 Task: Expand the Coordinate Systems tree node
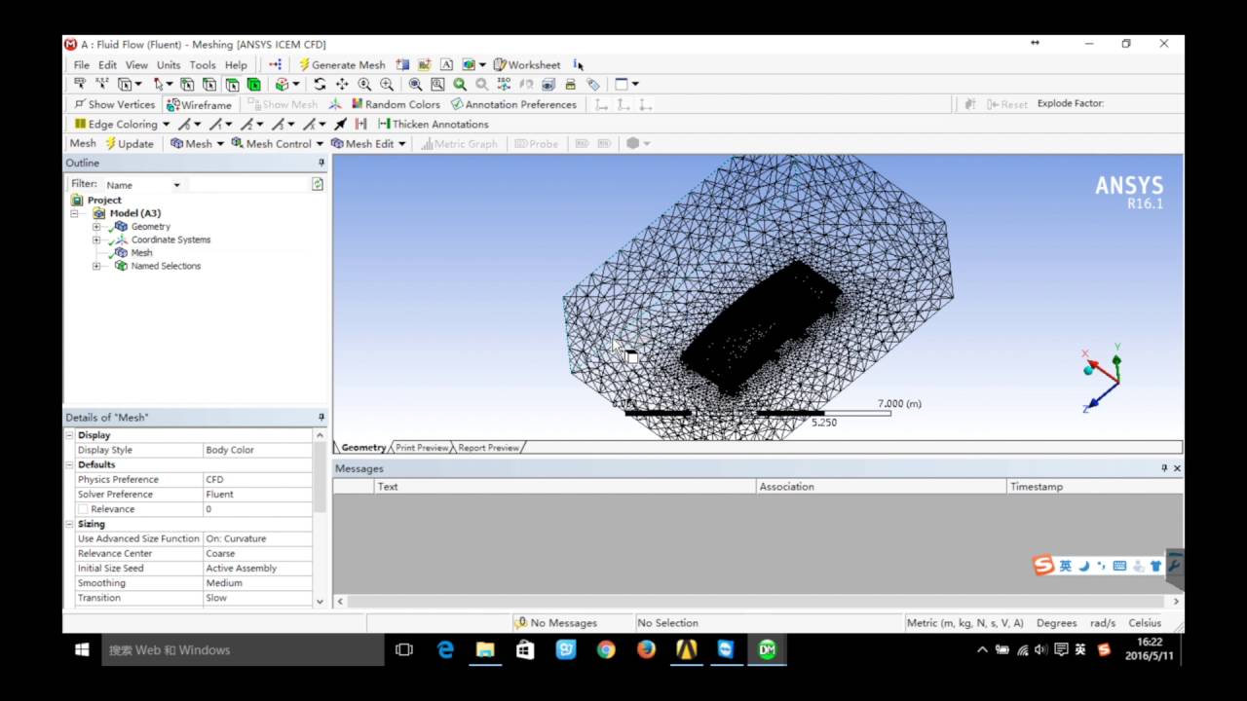click(x=96, y=240)
